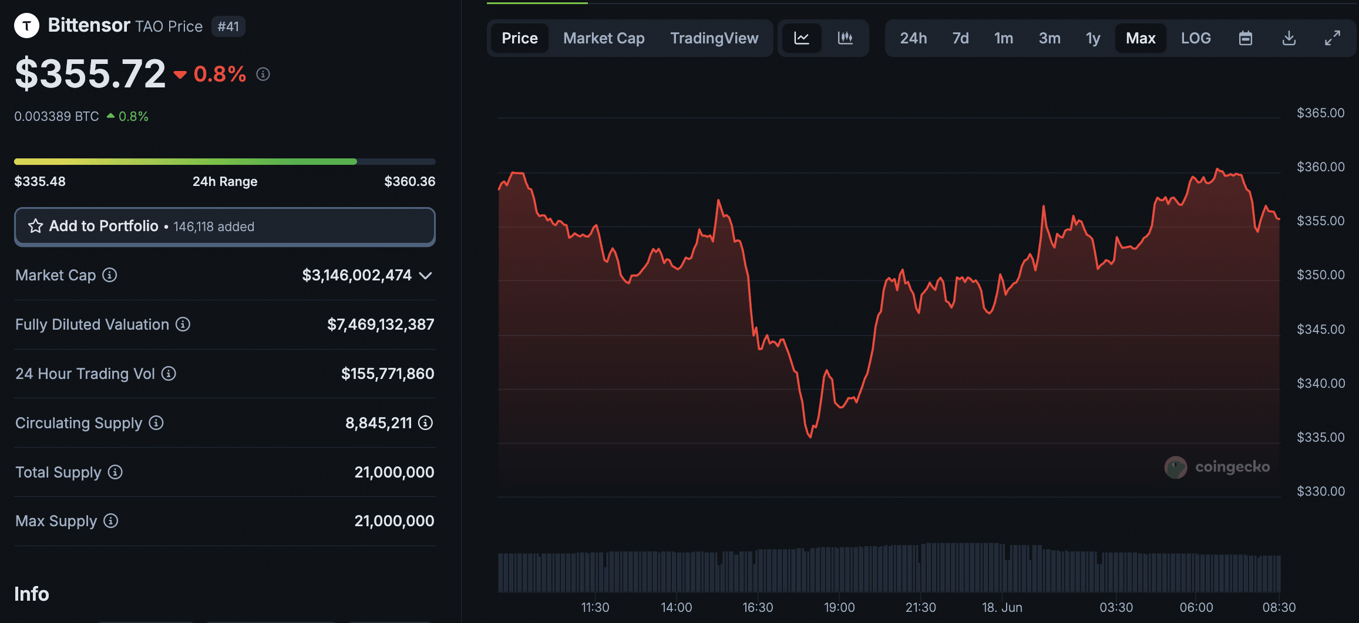Click the #41 rank badge

228,26
